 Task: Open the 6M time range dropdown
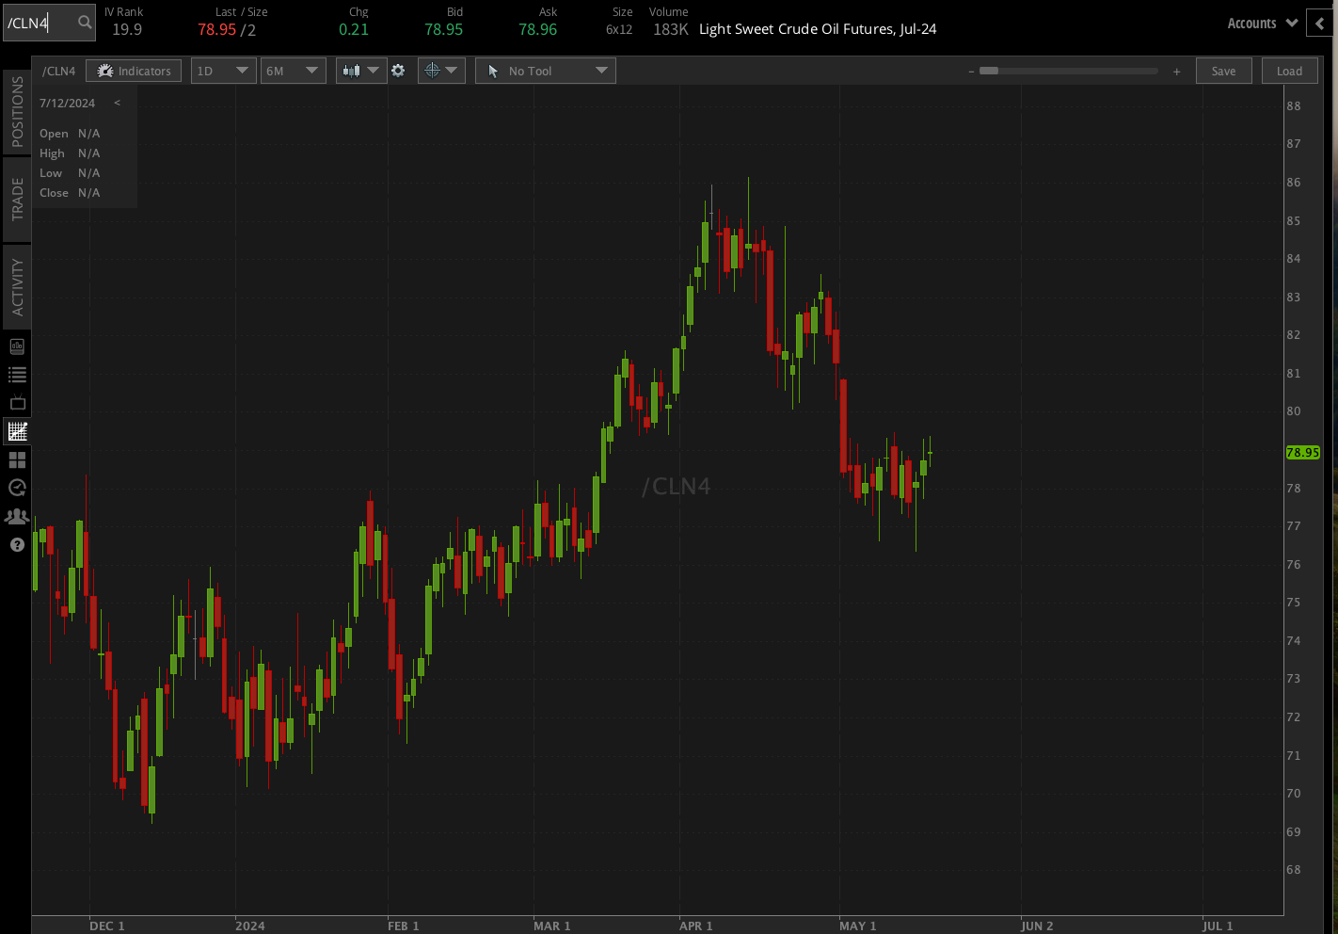pos(294,71)
